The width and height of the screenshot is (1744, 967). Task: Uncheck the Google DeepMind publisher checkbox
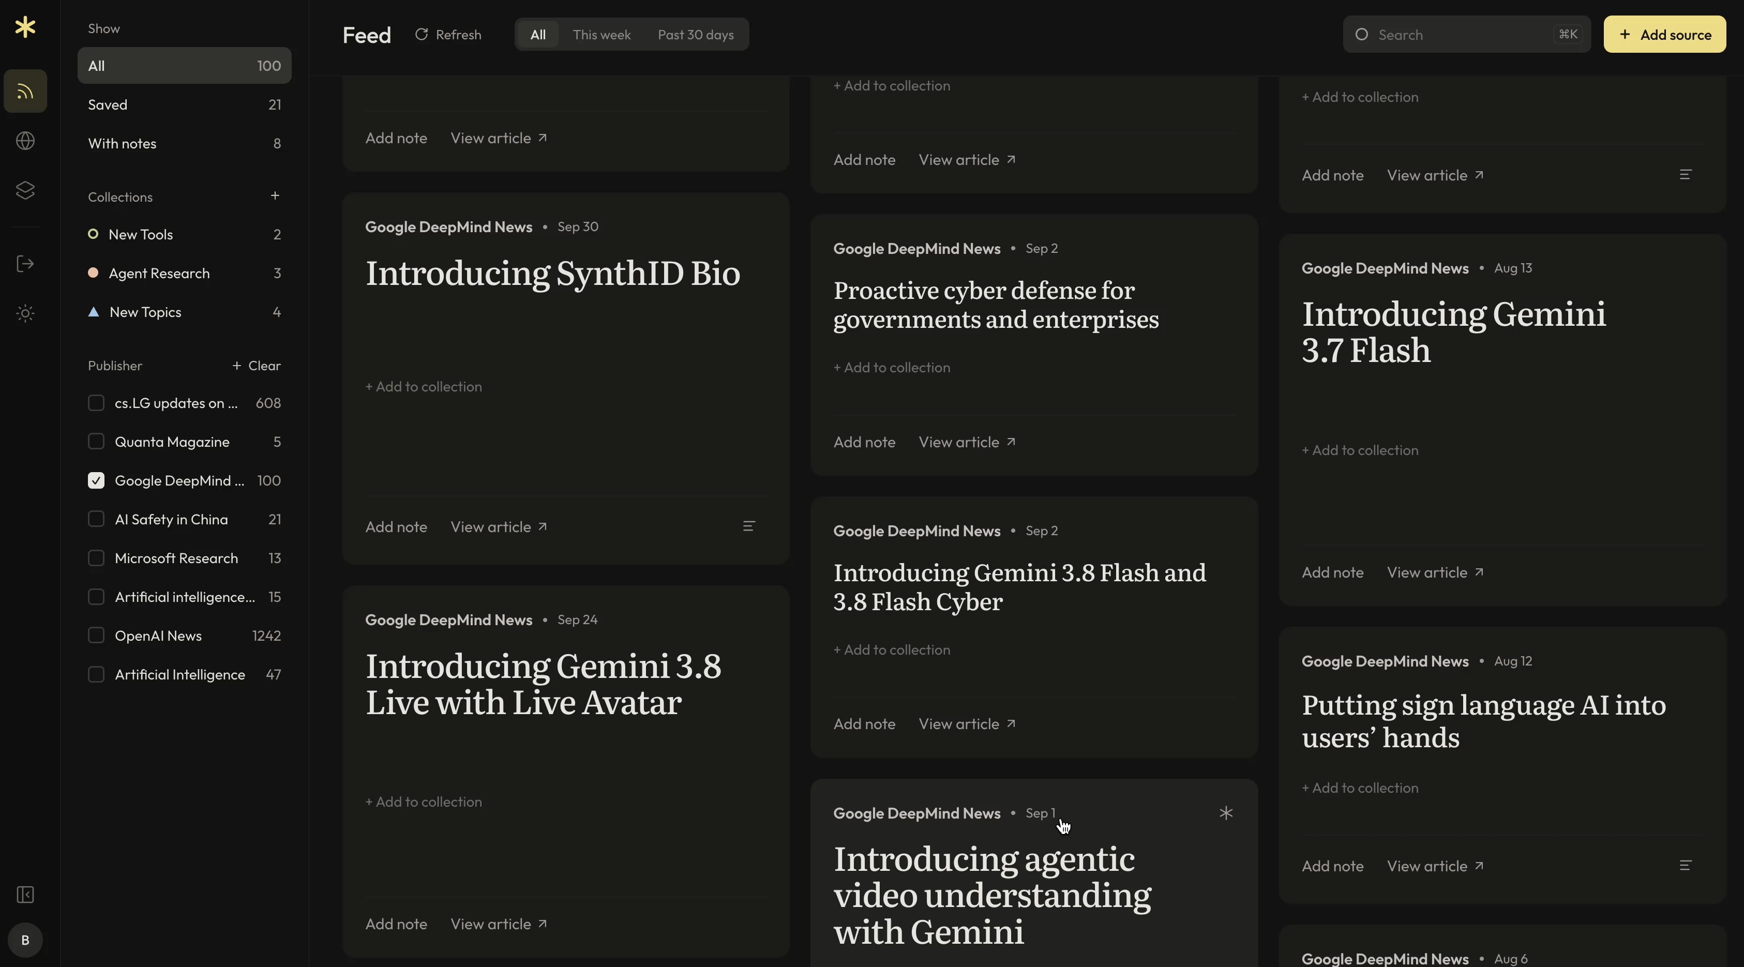point(96,480)
